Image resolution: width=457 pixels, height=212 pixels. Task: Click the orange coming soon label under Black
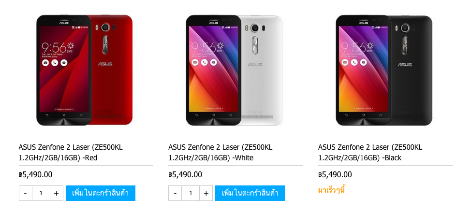(332, 190)
